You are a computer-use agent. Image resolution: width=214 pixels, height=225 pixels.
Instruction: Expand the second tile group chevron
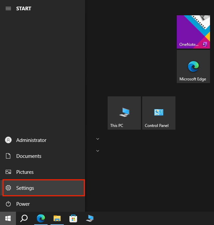click(x=98, y=151)
